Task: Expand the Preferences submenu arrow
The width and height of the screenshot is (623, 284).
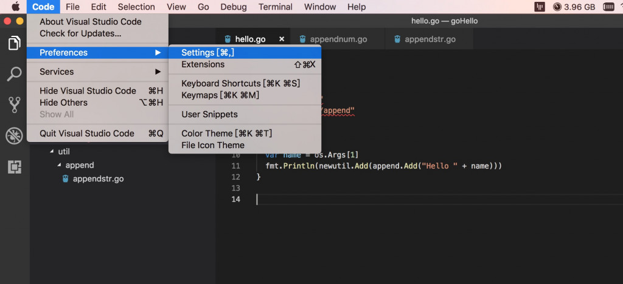Action: 158,52
